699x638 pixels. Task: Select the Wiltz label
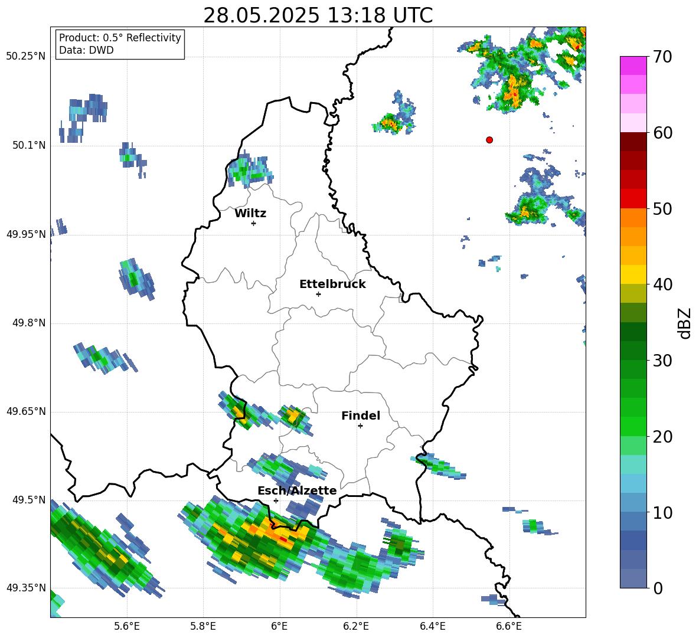coord(250,214)
